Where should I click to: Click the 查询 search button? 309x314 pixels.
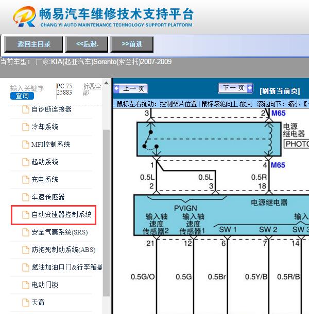[x=22, y=96]
